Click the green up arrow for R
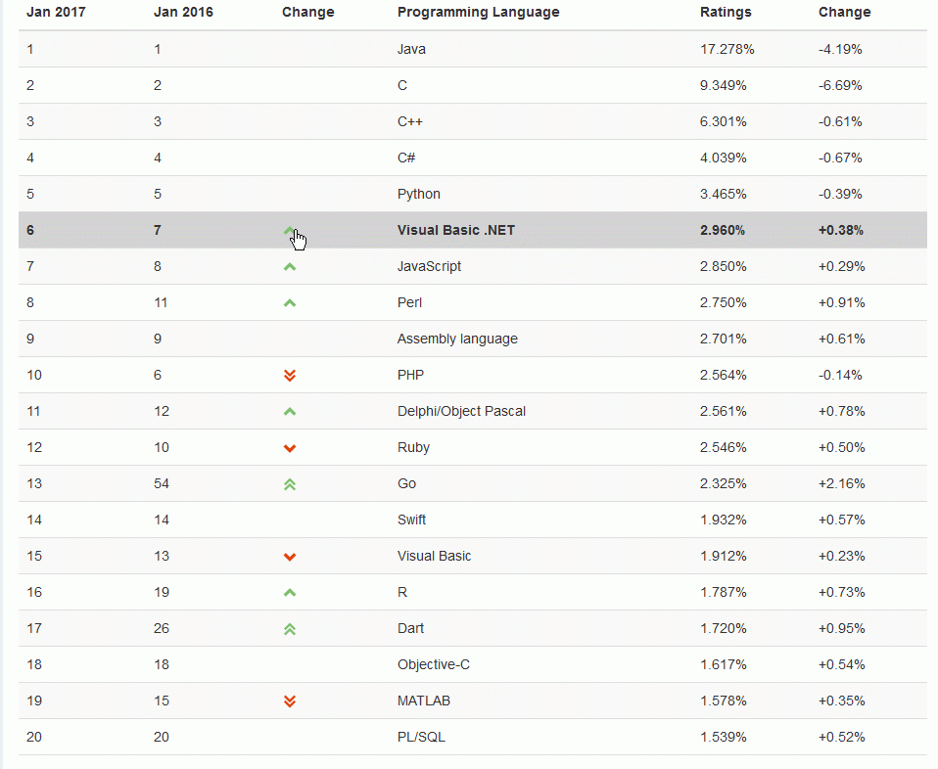 [289, 593]
